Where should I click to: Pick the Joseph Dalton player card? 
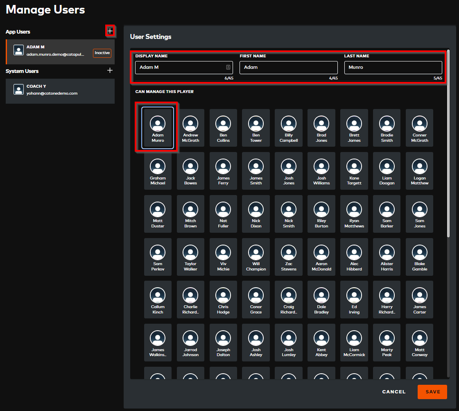click(x=223, y=343)
